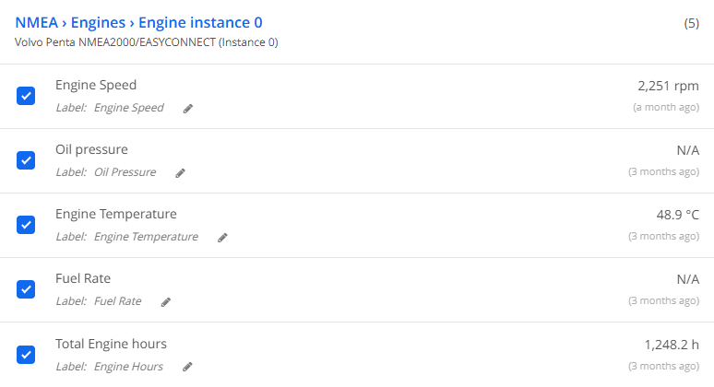Screen dimensions: 714x387
Task: Click the 1,248.2 h engine hours value
Action: pyautogui.click(x=672, y=345)
